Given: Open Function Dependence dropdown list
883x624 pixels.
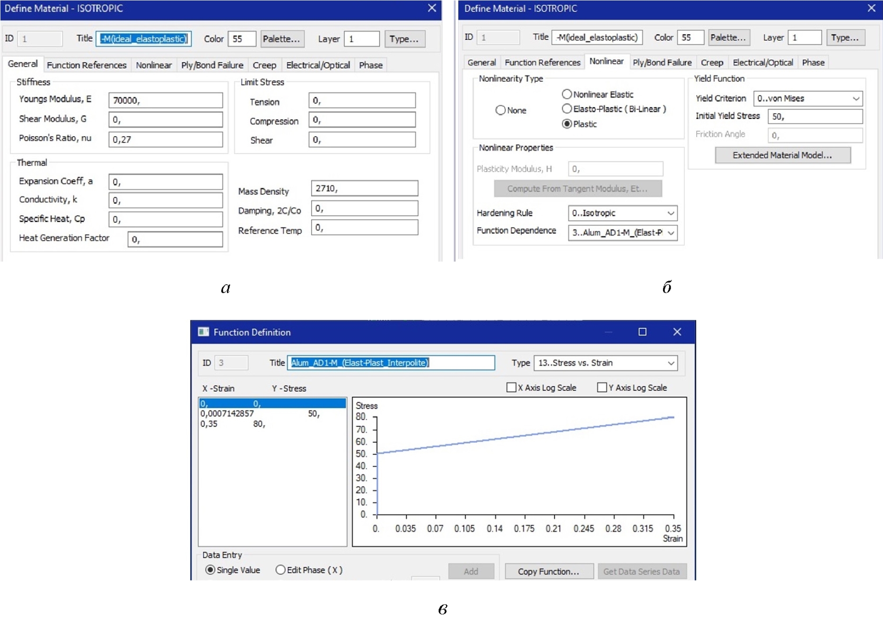Looking at the screenshot, I should [x=622, y=233].
